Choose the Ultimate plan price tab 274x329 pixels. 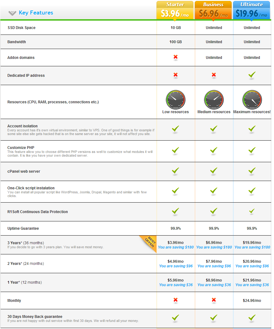251,10
